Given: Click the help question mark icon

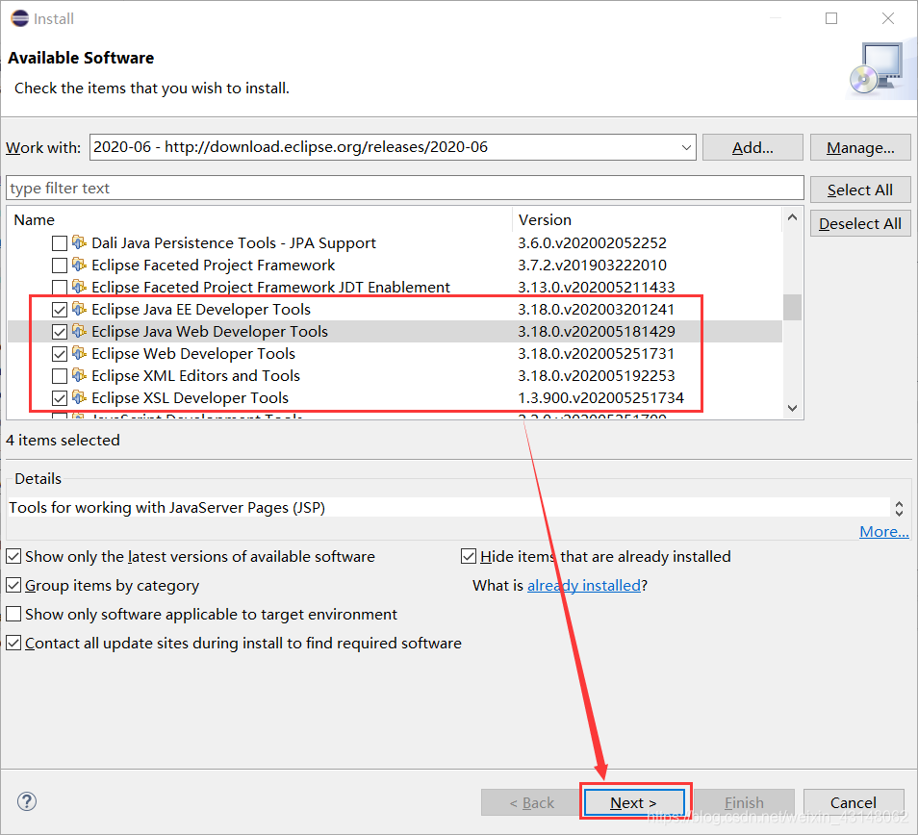Looking at the screenshot, I should [27, 801].
